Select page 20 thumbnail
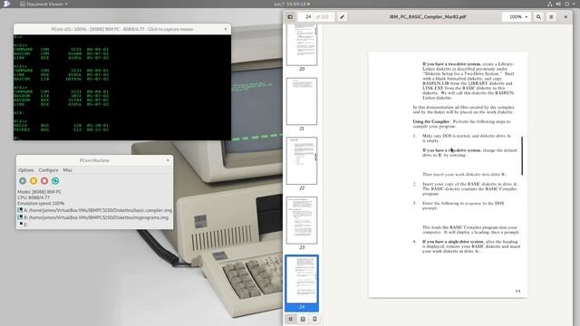Image resolution: width=580 pixels, height=326 pixels. pyautogui.click(x=302, y=44)
